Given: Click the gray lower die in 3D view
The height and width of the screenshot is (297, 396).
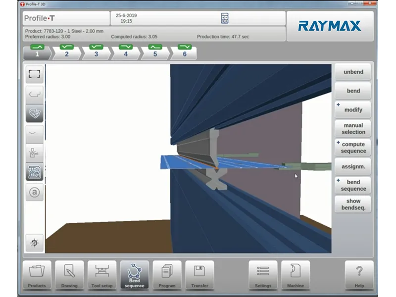Looking at the screenshot, I should [x=217, y=180].
